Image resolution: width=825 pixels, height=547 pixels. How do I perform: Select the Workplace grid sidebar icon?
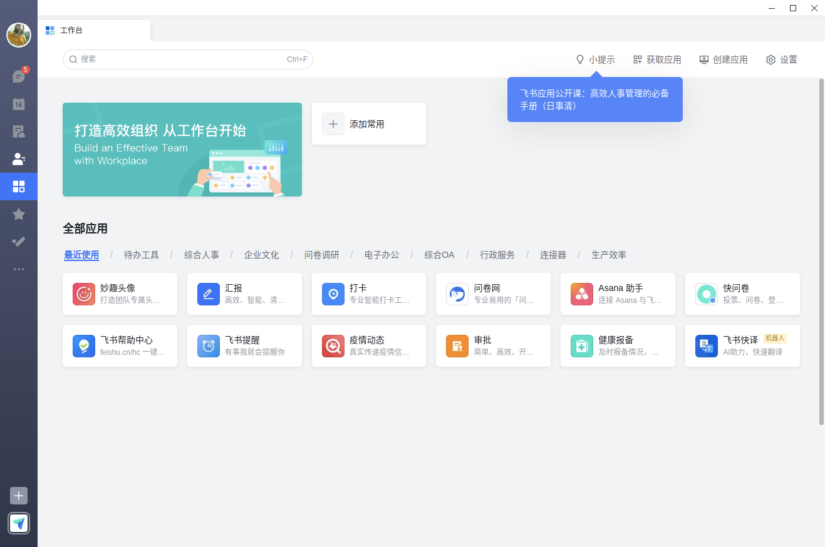tap(19, 187)
